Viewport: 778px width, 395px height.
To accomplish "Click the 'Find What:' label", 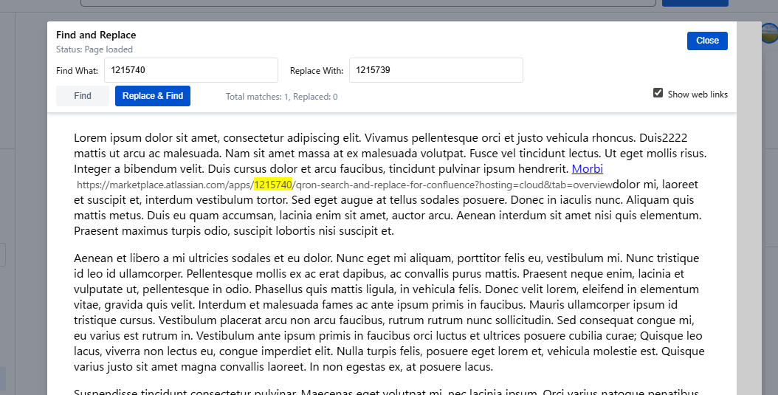I will [77, 70].
